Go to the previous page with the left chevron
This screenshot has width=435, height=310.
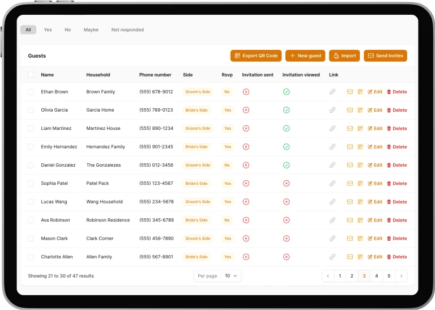pos(328,276)
